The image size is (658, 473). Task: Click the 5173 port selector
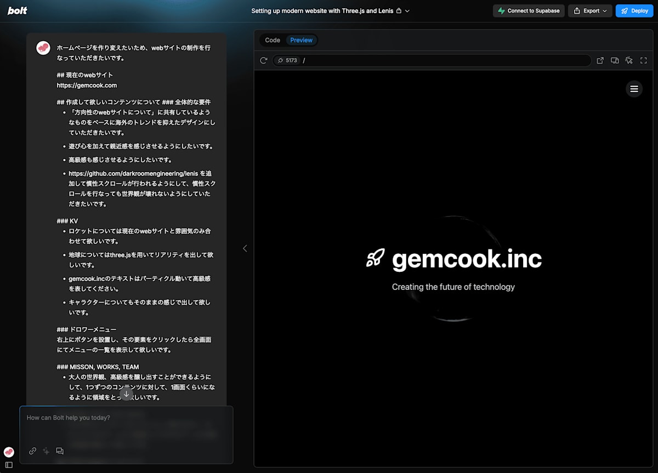point(287,60)
